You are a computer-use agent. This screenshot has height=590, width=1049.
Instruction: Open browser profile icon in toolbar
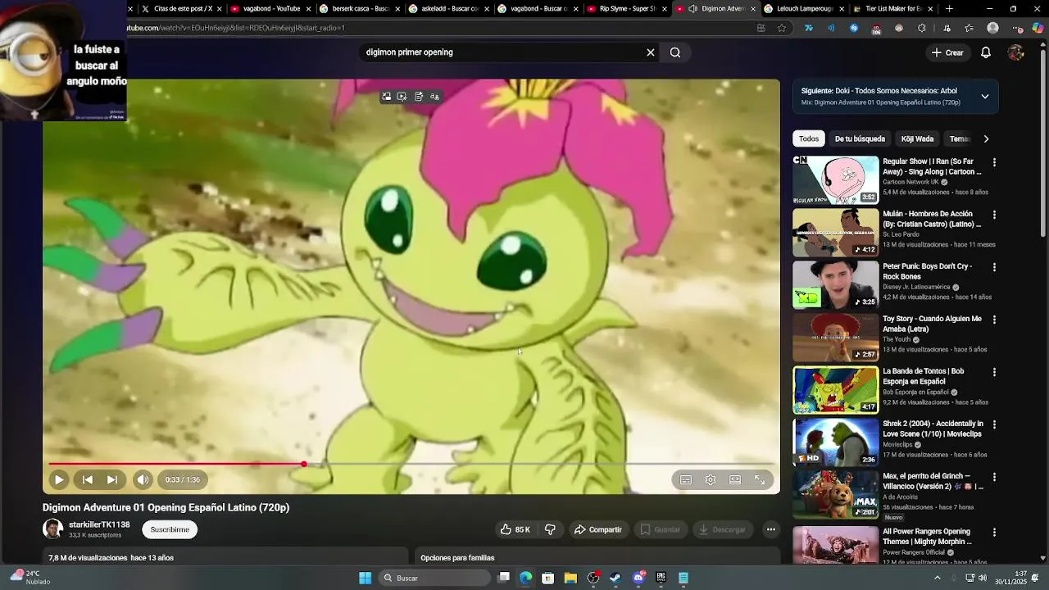pos(993,28)
